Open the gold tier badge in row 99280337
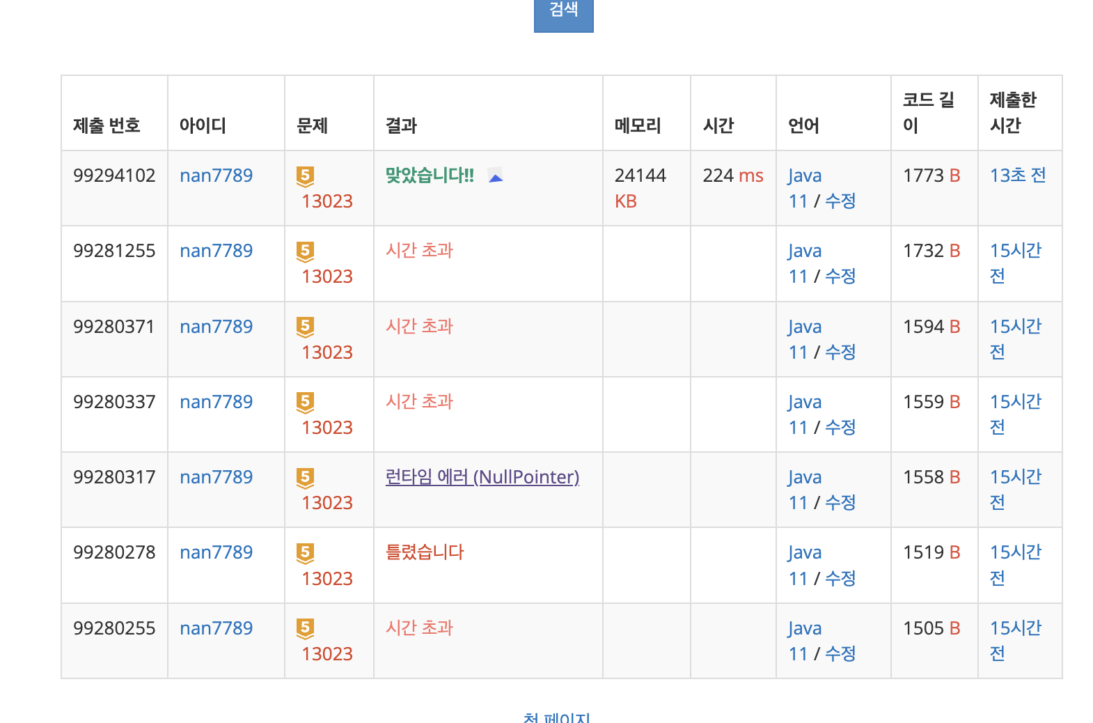The width and height of the screenshot is (1093, 723). tap(305, 403)
